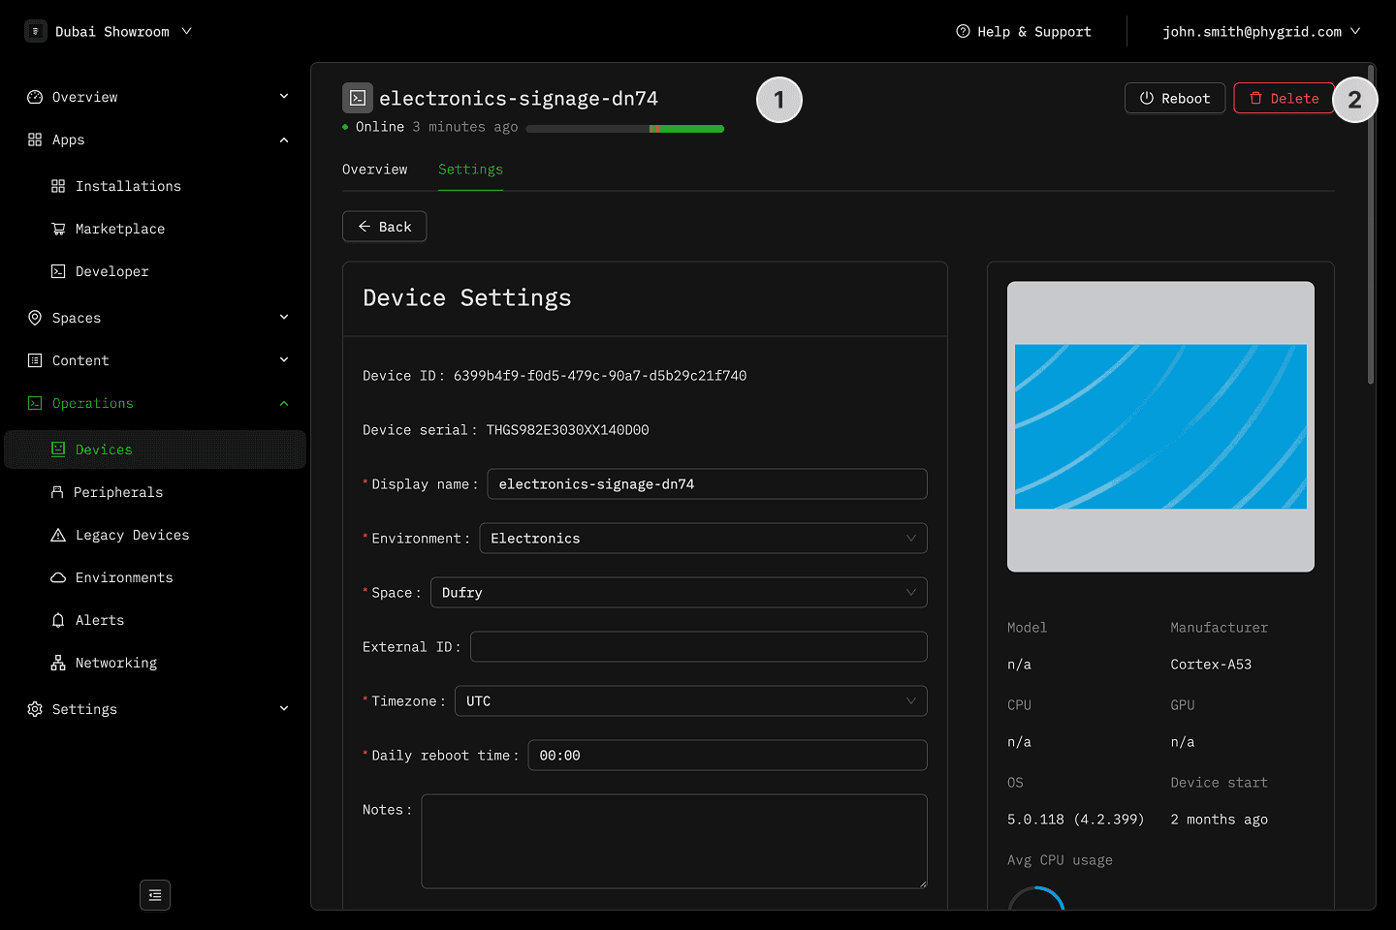Click the Peripherals icon
The height and width of the screenshot is (930, 1396).
click(57, 492)
